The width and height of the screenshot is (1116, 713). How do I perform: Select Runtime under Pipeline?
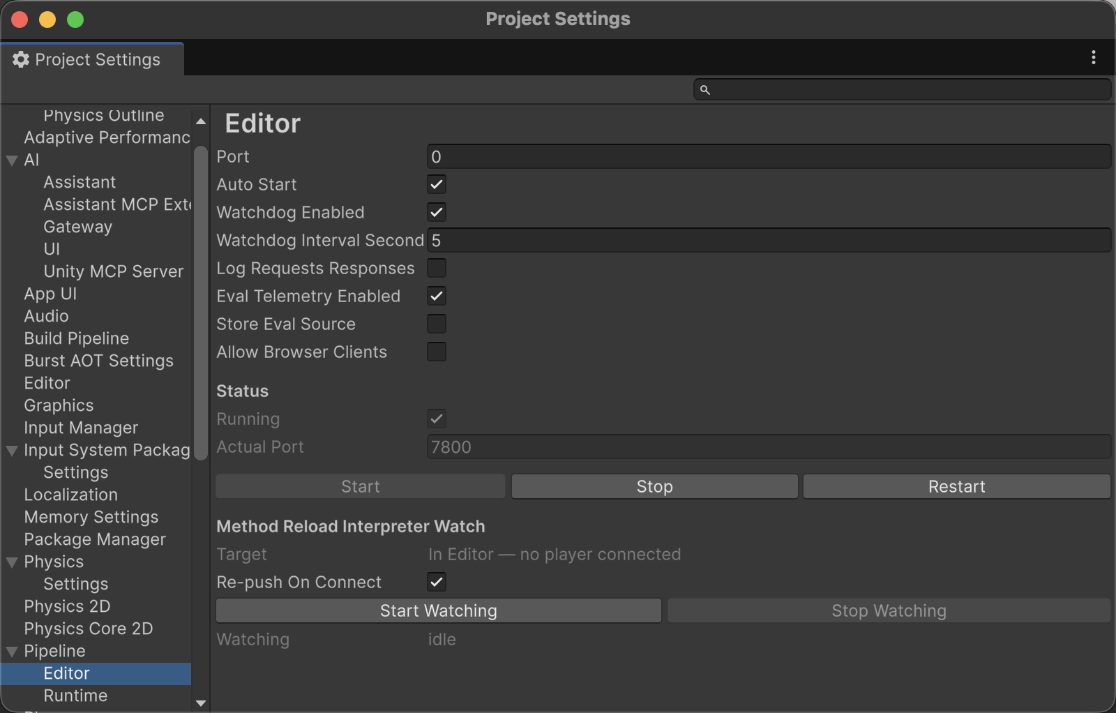(x=75, y=696)
